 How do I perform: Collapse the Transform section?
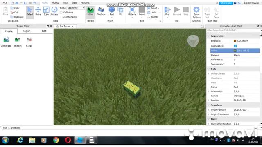coord(208,105)
